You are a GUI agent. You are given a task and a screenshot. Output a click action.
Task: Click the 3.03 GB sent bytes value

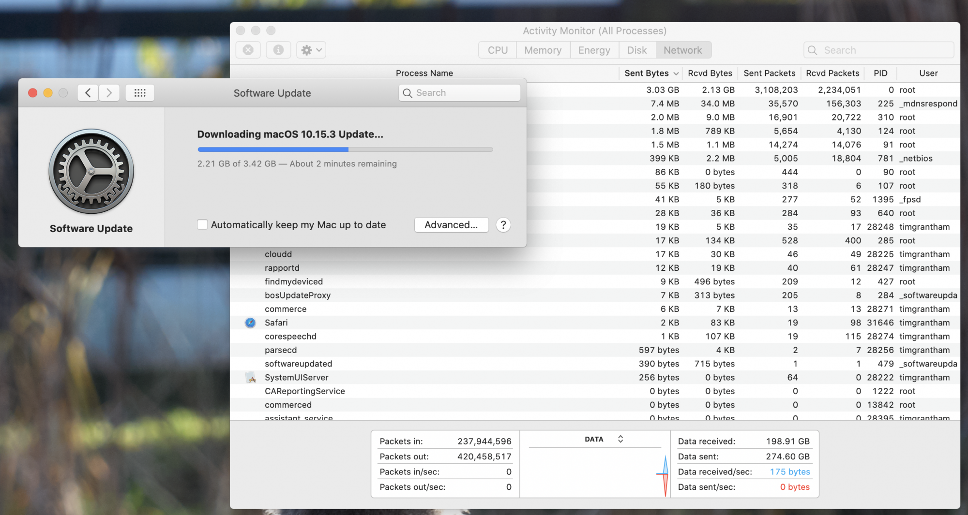coord(663,90)
